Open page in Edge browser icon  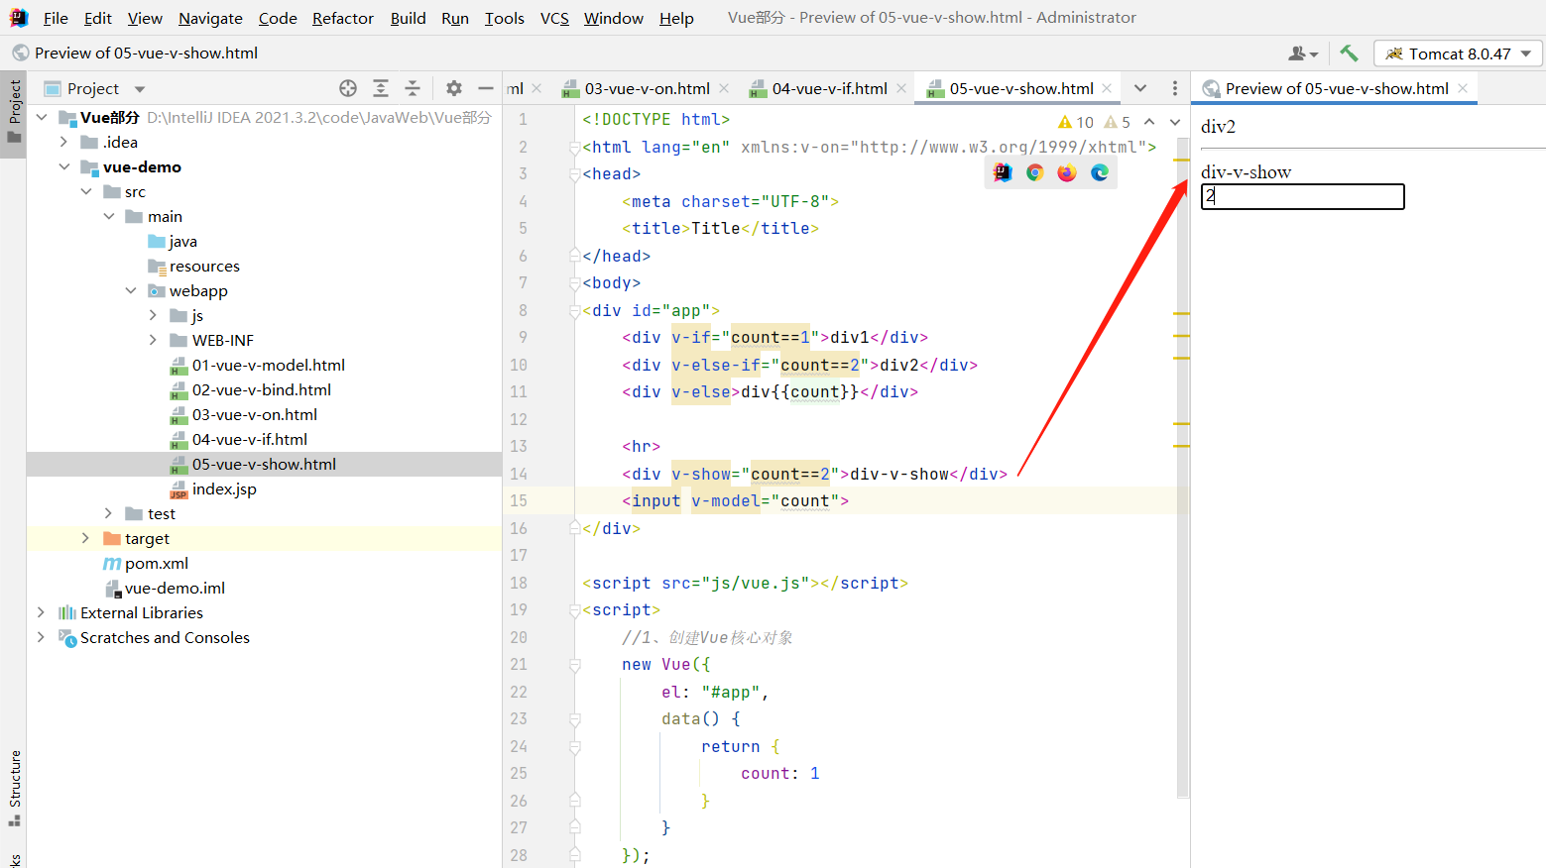tap(1100, 172)
